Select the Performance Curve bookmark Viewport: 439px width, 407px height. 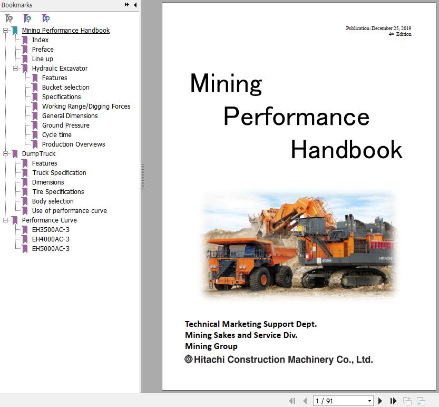point(50,220)
